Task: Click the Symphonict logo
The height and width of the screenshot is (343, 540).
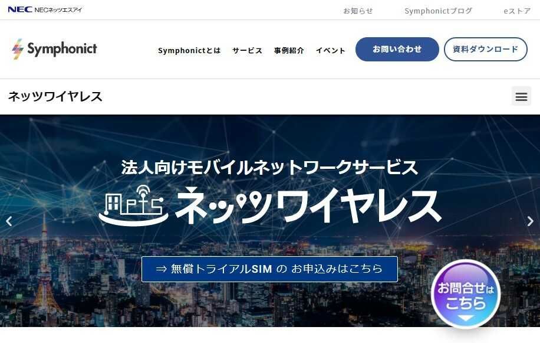Action: tap(54, 50)
